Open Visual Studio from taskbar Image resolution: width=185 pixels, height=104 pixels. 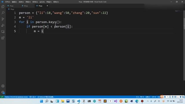(x=116, y=101)
